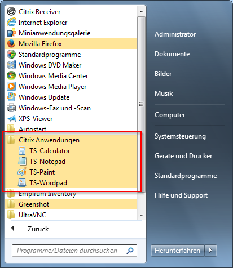This screenshot has width=233, height=268.
Task: Launch Internet Explorer from its icon
Action: (11, 23)
